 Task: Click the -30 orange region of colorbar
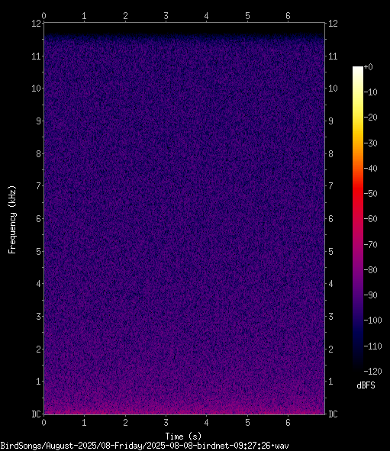[358, 143]
